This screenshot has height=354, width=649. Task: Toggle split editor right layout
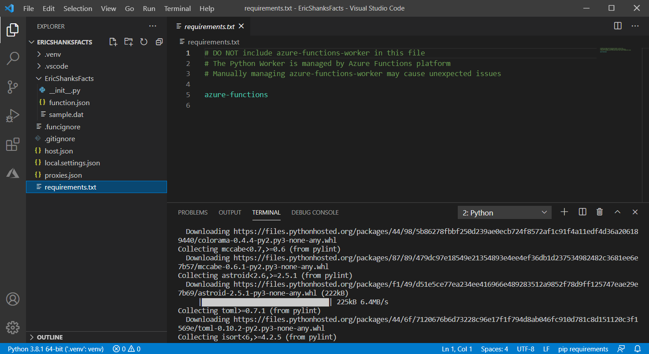pos(618,26)
